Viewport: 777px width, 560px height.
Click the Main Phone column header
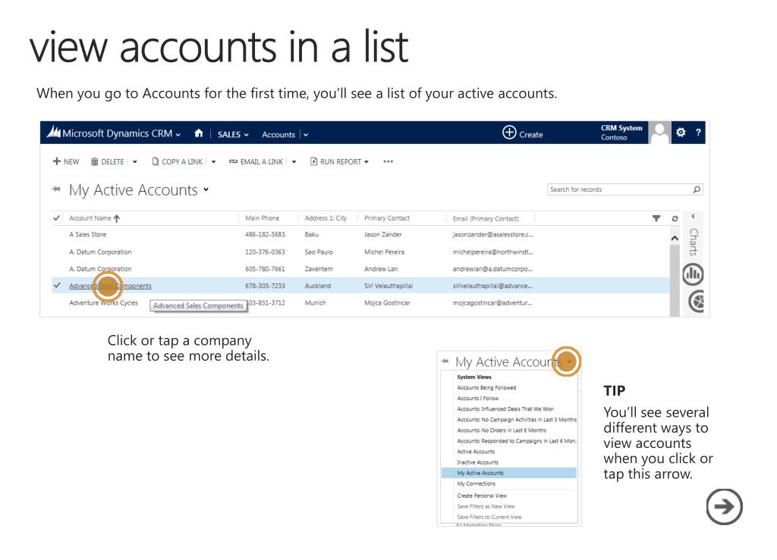(262, 218)
